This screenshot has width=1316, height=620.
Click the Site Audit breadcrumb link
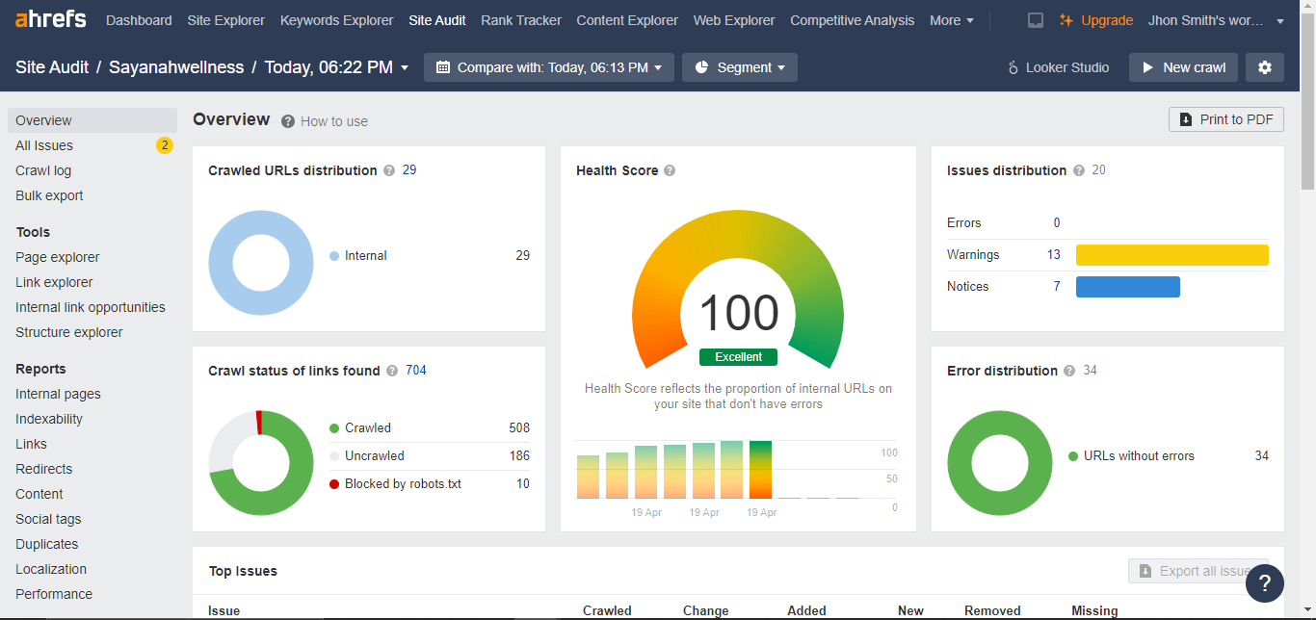52,67
